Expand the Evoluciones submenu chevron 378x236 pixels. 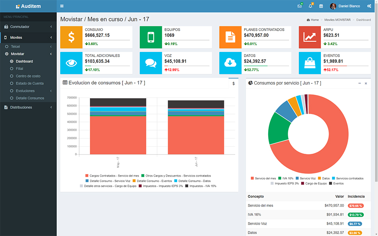(51, 91)
